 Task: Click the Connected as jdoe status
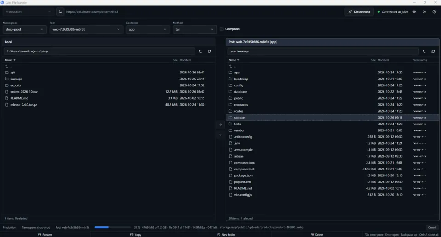point(393,12)
